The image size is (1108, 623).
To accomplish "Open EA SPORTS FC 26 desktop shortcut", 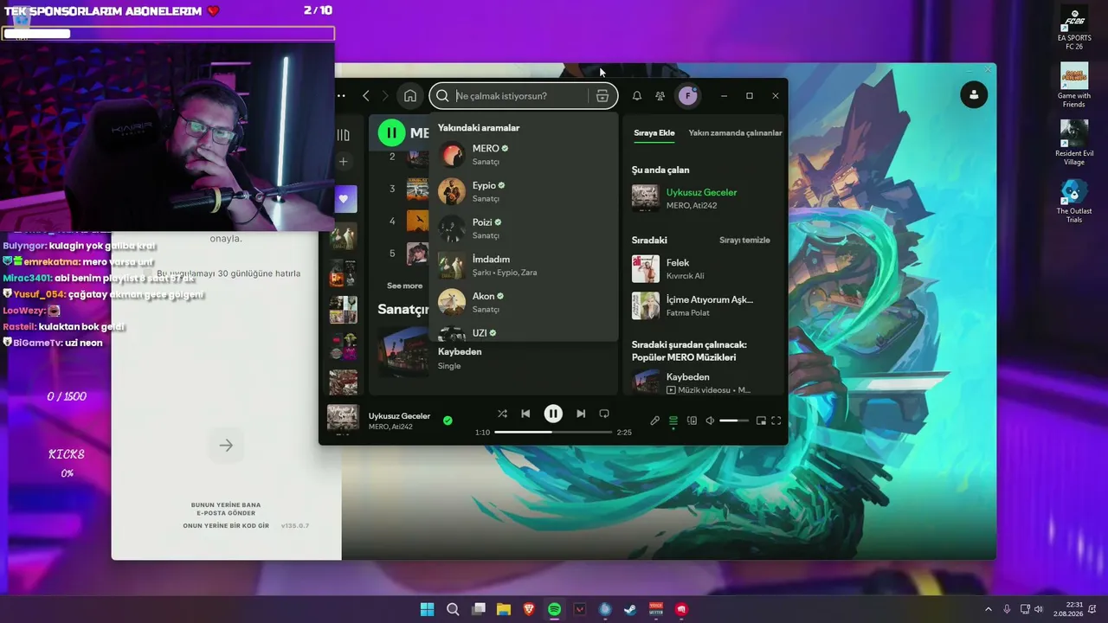I will point(1074,29).
